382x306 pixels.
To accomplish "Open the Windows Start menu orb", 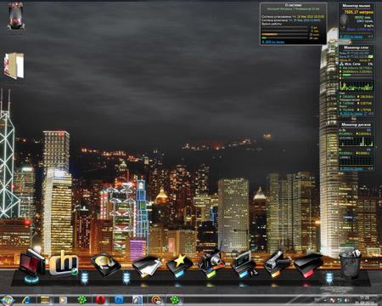I will point(8,300).
